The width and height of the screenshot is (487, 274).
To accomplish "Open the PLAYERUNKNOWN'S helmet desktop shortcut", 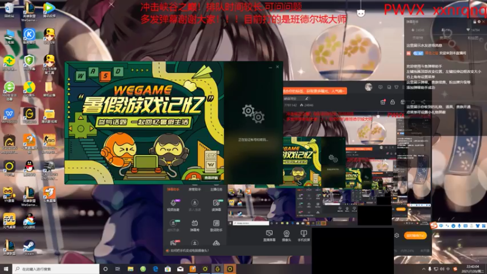I will (x=49, y=170).
